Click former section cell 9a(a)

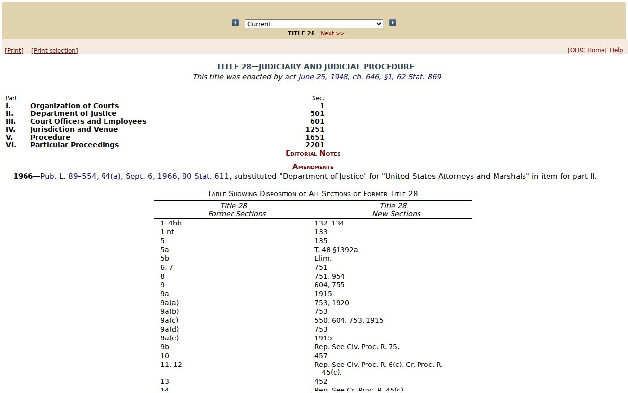(170, 303)
